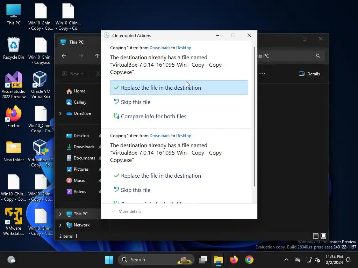Select VMware Workstation desktop shortcut

click(x=14, y=222)
